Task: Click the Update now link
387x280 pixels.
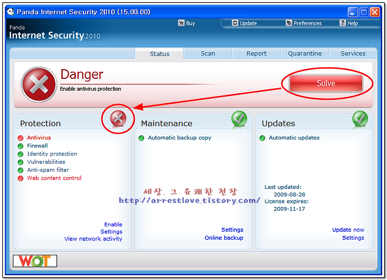Action: click(x=348, y=230)
